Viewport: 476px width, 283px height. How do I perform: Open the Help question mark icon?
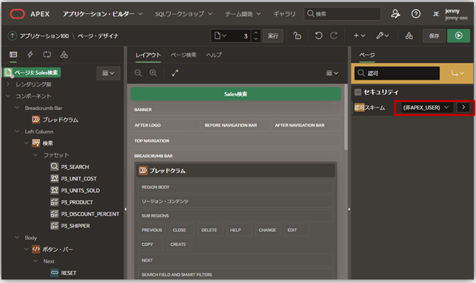(416, 13)
